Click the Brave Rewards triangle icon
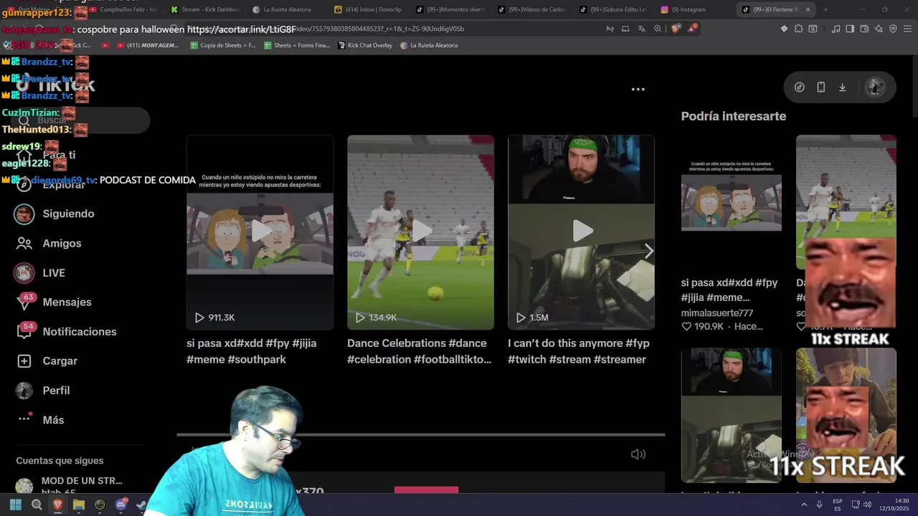The width and height of the screenshot is (918, 516). pos(692,29)
